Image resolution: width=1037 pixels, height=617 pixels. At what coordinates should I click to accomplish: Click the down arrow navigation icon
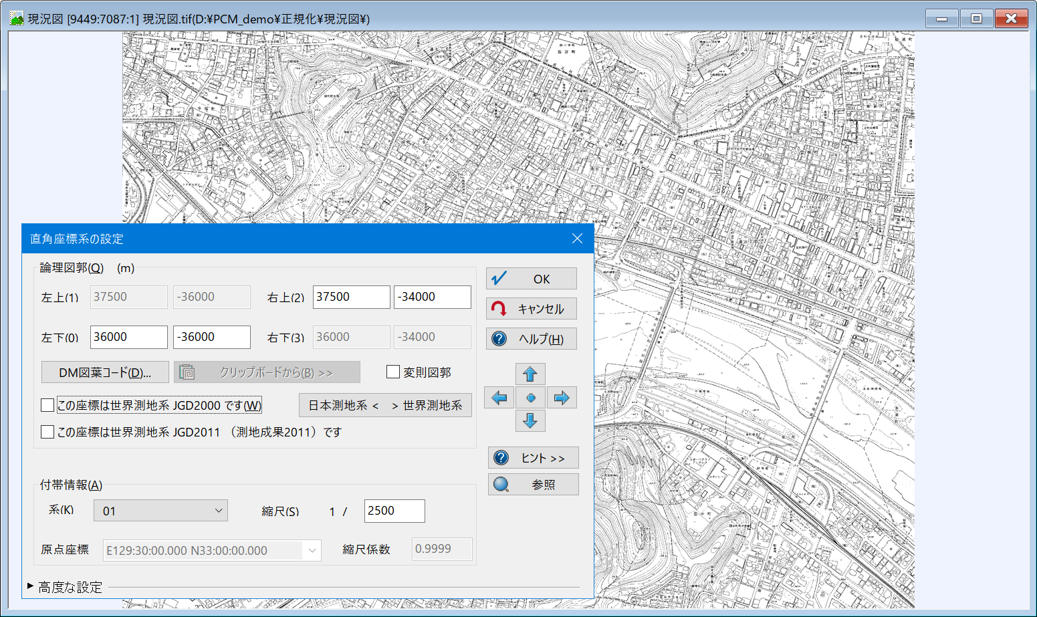pyautogui.click(x=530, y=421)
